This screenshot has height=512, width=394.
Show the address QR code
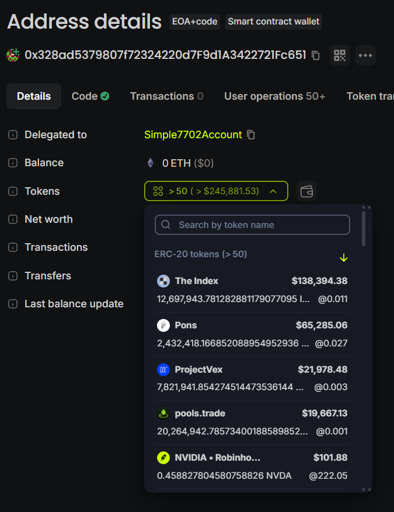340,55
